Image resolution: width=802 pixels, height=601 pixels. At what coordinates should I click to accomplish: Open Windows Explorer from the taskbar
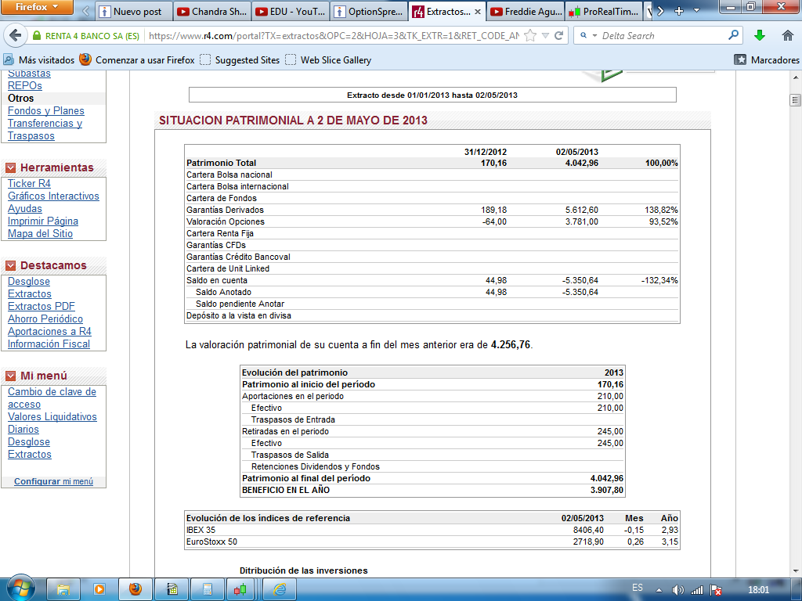pos(63,589)
